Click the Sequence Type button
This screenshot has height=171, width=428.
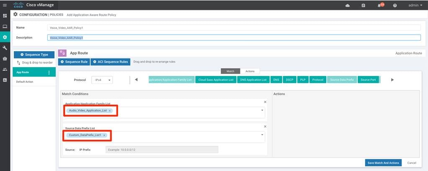click(x=34, y=55)
